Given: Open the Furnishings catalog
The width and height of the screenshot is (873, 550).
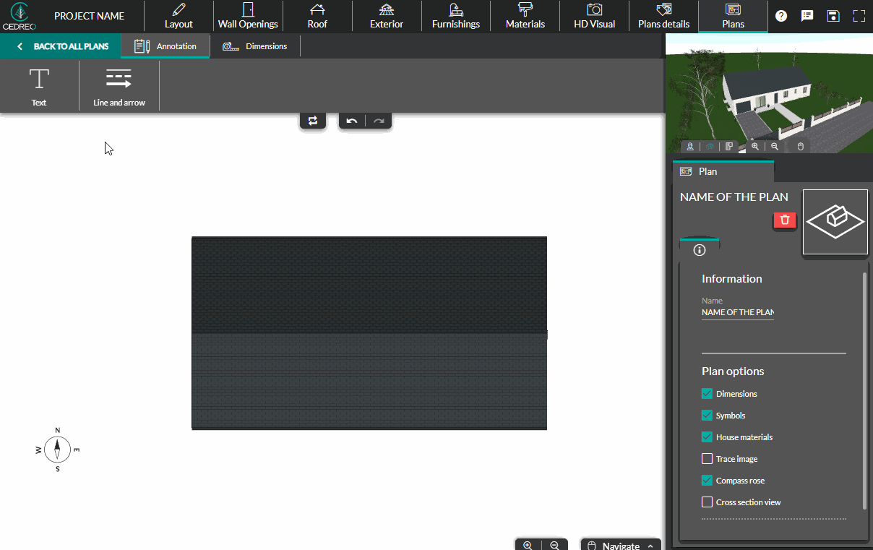Looking at the screenshot, I should [455, 15].
